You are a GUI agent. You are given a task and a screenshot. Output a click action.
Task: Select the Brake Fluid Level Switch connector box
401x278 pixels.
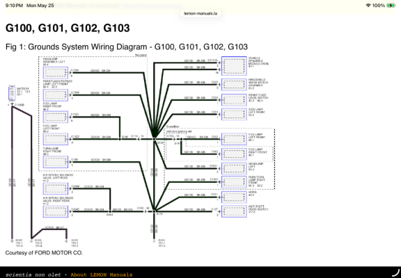point(234,100)
